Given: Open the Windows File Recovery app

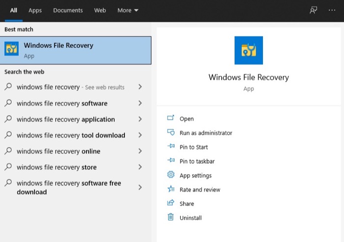Looking at the screenshot, I should click(186, 119).
